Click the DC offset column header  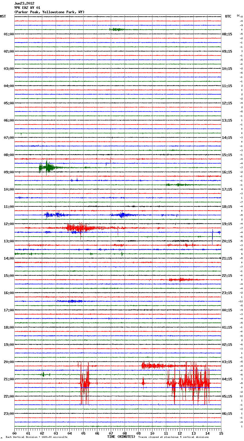coord(238,16)
